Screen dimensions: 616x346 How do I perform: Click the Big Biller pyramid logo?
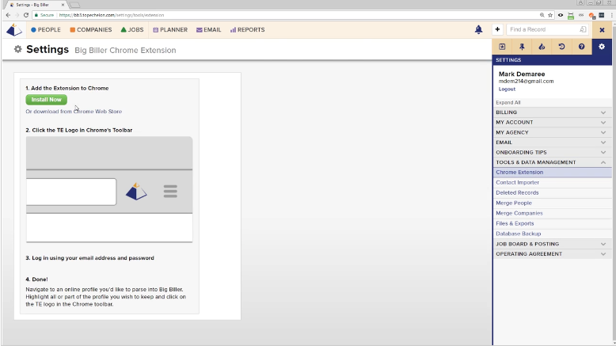pos(14,30)
